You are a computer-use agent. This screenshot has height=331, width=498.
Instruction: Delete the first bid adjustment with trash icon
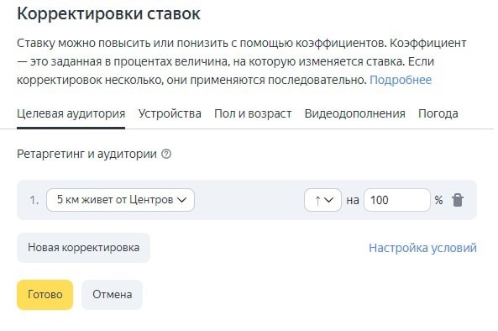coord(458,200)
